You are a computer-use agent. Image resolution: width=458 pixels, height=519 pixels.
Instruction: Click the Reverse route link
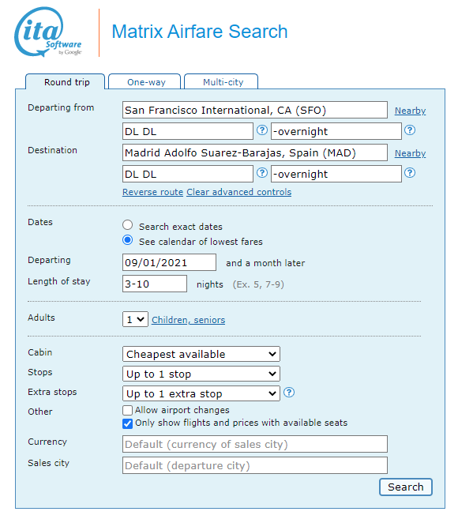tap(152, 192)
